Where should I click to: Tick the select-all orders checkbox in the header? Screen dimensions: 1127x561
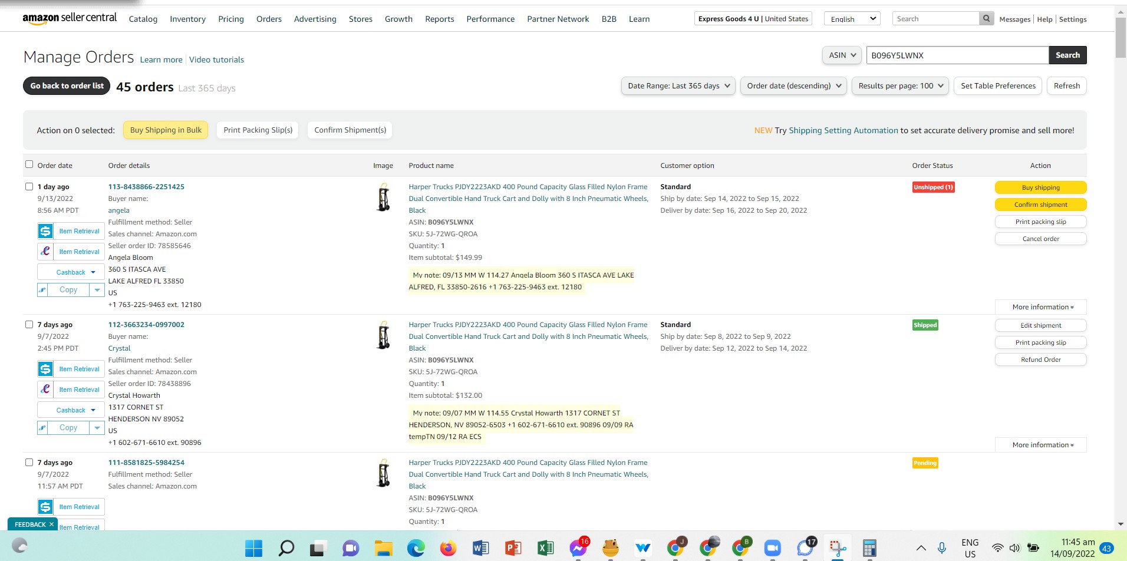tap(29, 164)
